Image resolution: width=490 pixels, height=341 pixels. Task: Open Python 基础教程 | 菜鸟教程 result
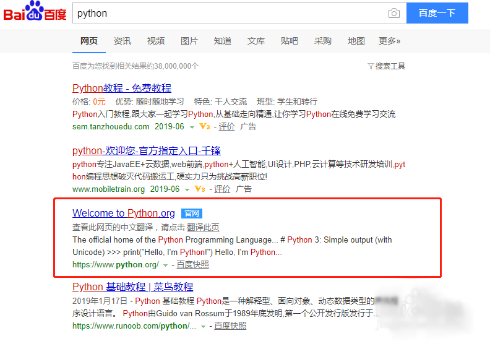(133, 287)
